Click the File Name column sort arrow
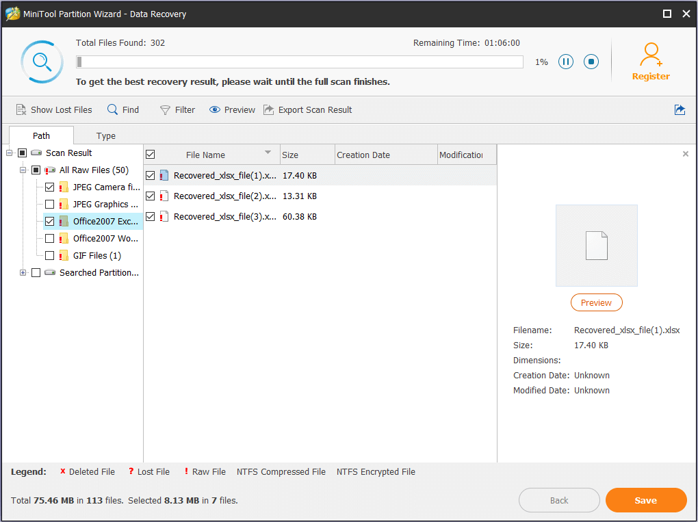 (268, 152)
